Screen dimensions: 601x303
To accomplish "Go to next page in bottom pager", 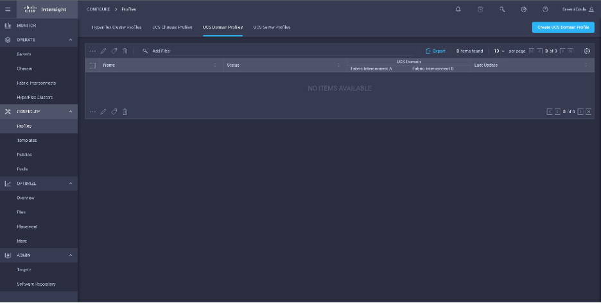I will [580, 112].
